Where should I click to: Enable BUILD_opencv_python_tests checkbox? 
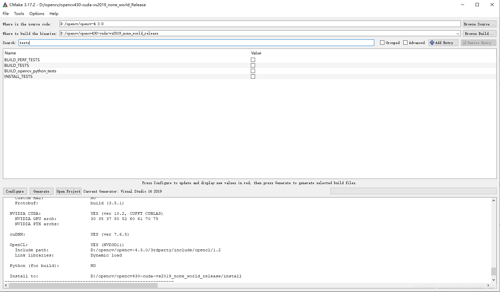pos(253,71)
